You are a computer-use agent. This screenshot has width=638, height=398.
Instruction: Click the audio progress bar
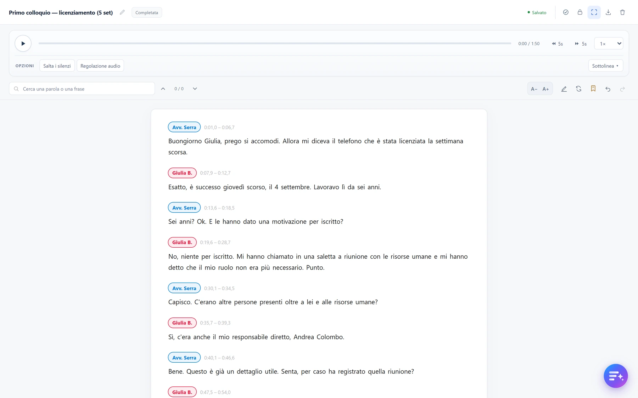[275, 44]
